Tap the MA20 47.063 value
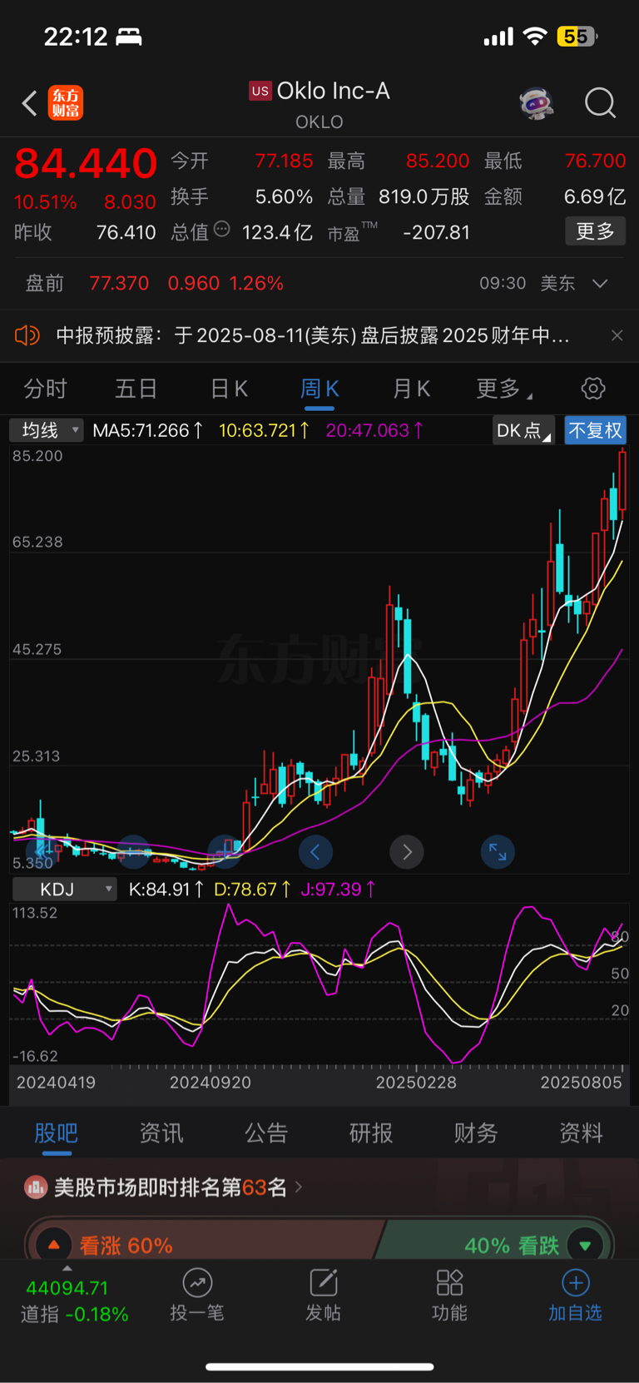Image resolution: width=639 pixels, height=1383 pixels. click(374, 430)
